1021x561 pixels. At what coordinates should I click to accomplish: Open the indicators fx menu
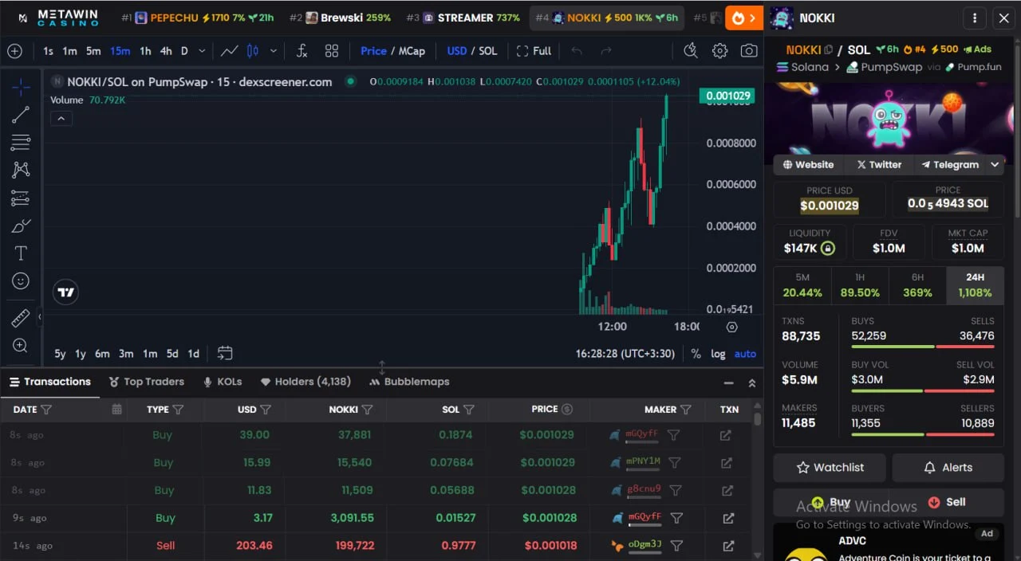(x=302, y=51)
